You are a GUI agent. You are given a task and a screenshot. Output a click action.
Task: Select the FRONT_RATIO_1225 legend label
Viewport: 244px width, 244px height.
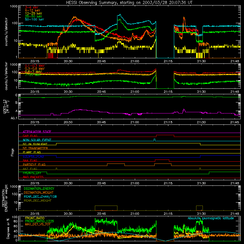39,221
